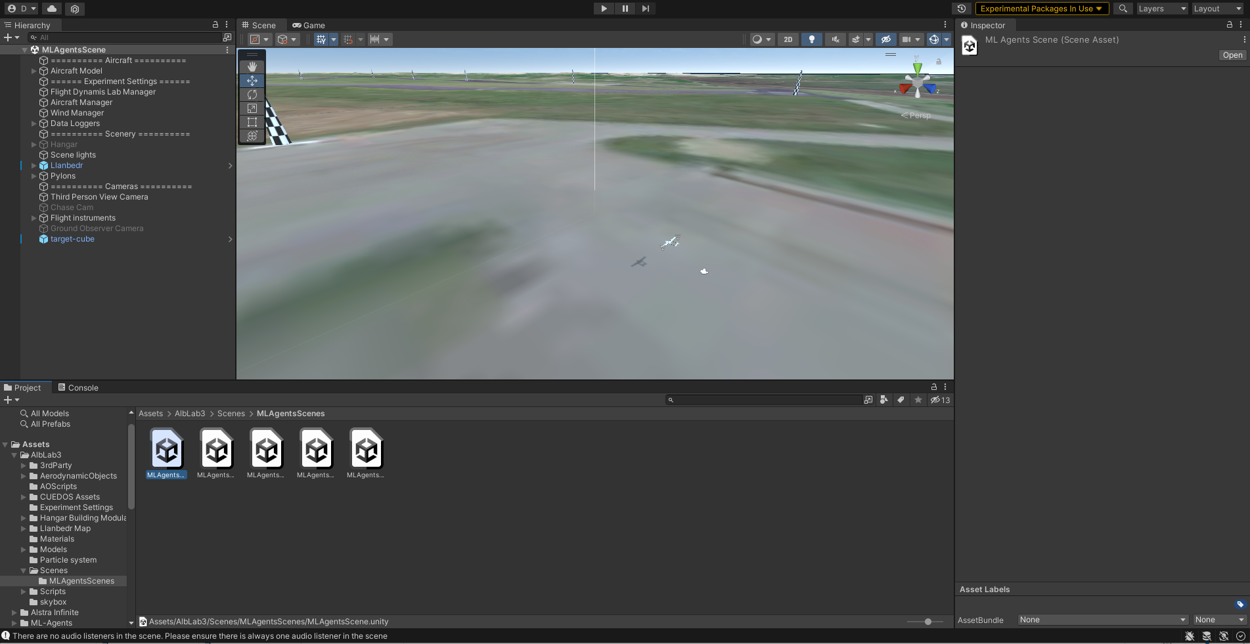Click the Step frame button
Viewport: 1250px width, 644px height.
[x=646, y=9]
